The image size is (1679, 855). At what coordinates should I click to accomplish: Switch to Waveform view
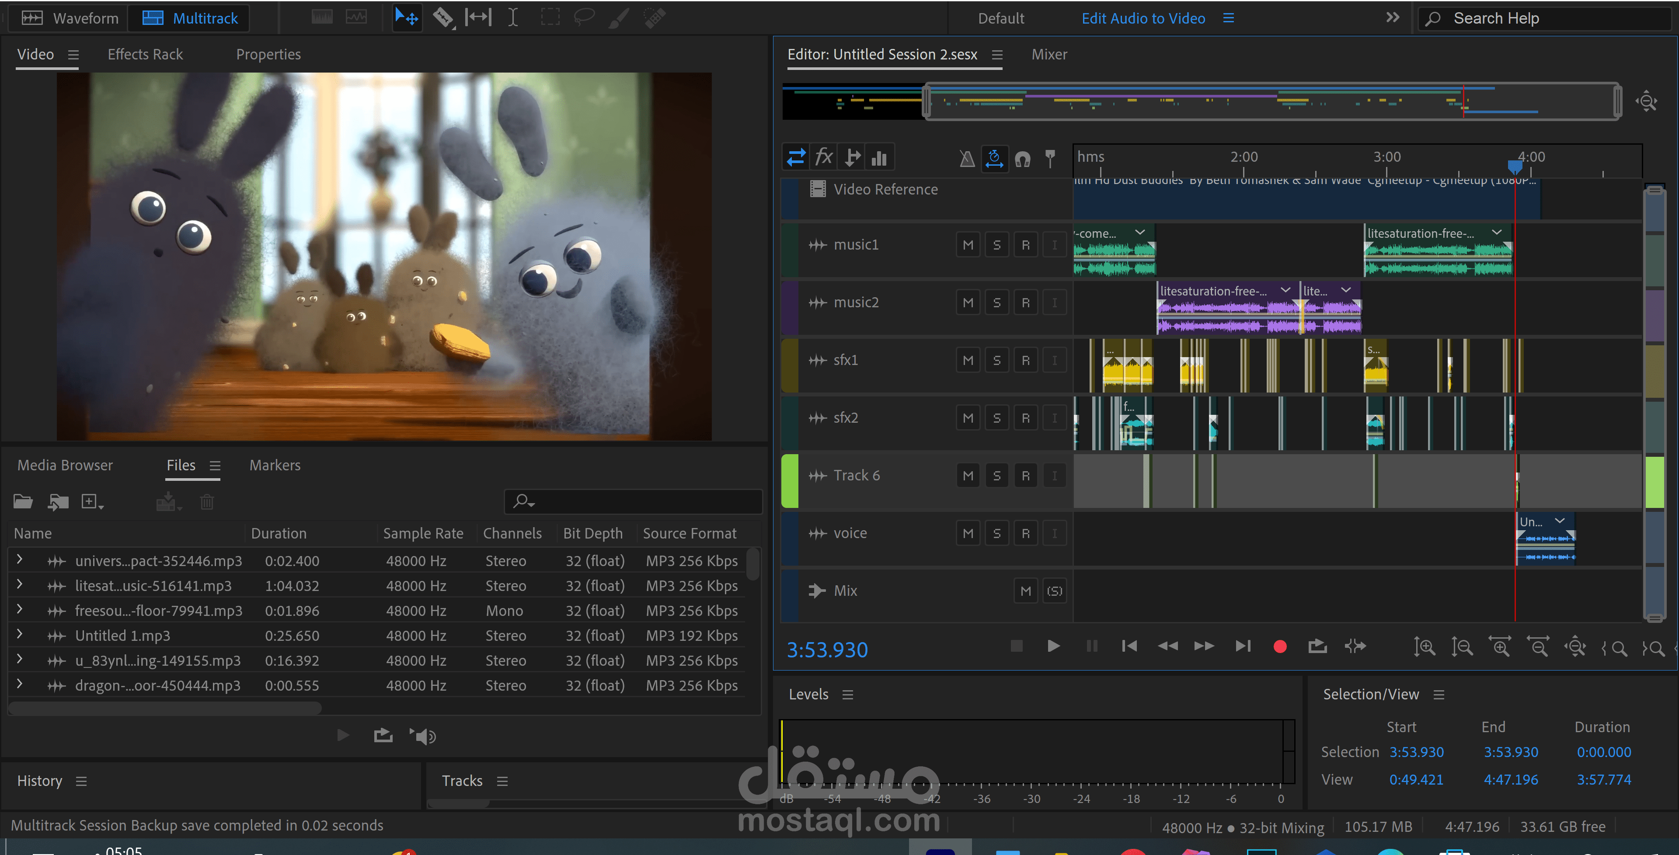click(70, 17)
